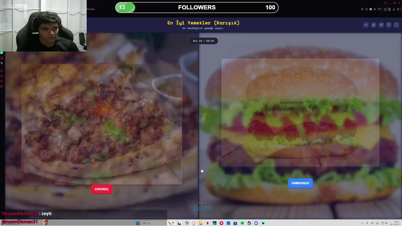The image size is (402, 226).
Task: Undo last pick with the back arrow
Action: [x=366, y=25]
